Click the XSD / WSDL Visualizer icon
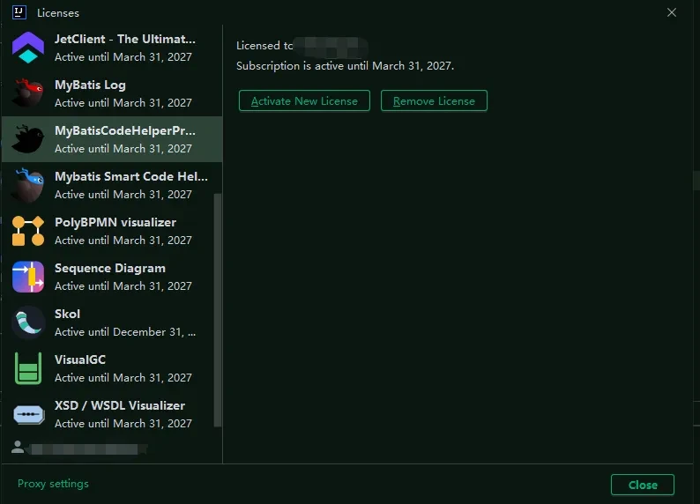Screen dimensions: 700x504 27,414
